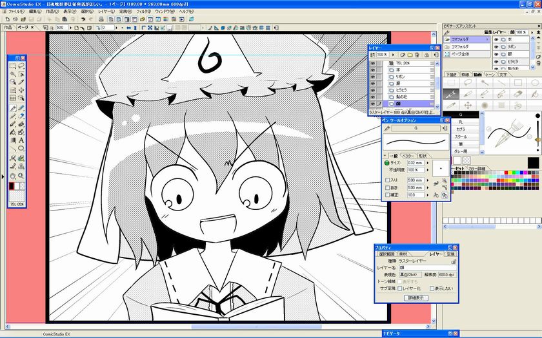Toggle レイヤー化 checkbox in properties panel
Viewport: 542px width, 338px height.
click(400, 288)
